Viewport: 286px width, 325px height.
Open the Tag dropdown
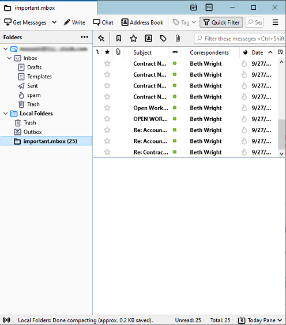(184, 22)
